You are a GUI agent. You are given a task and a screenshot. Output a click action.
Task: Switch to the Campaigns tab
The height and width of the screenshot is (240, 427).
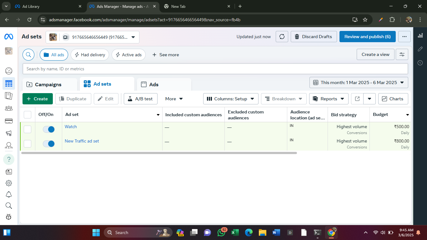[48, 84]
